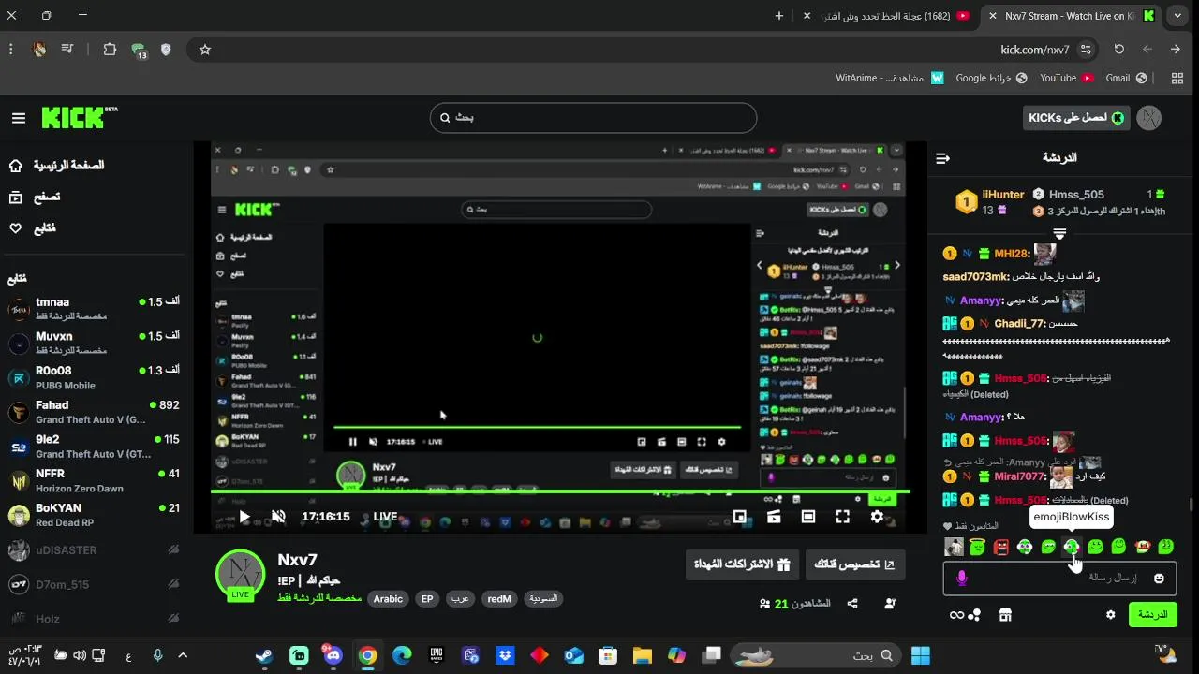
Task: Open player settings gear
Action: [x=877, y=516]
